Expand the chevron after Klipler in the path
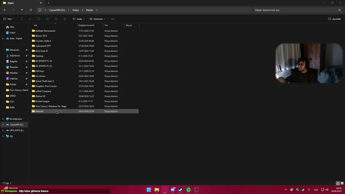Viewport: 345px width, 194px height. tap(97, 10)
